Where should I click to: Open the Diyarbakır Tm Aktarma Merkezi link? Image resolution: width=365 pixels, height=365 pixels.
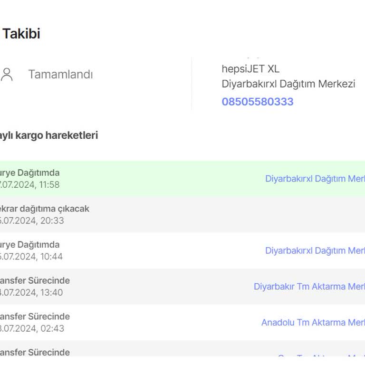pos(309,287)
